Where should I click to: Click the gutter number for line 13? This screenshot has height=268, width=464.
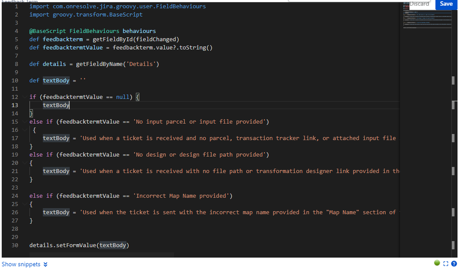pyautogui.click(x=14, y=105)
